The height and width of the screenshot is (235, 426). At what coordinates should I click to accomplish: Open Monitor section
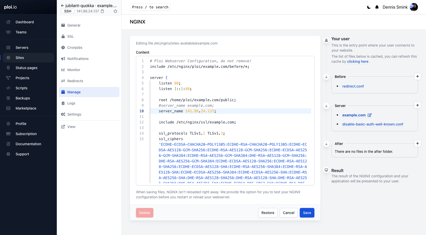coord(89,70)
